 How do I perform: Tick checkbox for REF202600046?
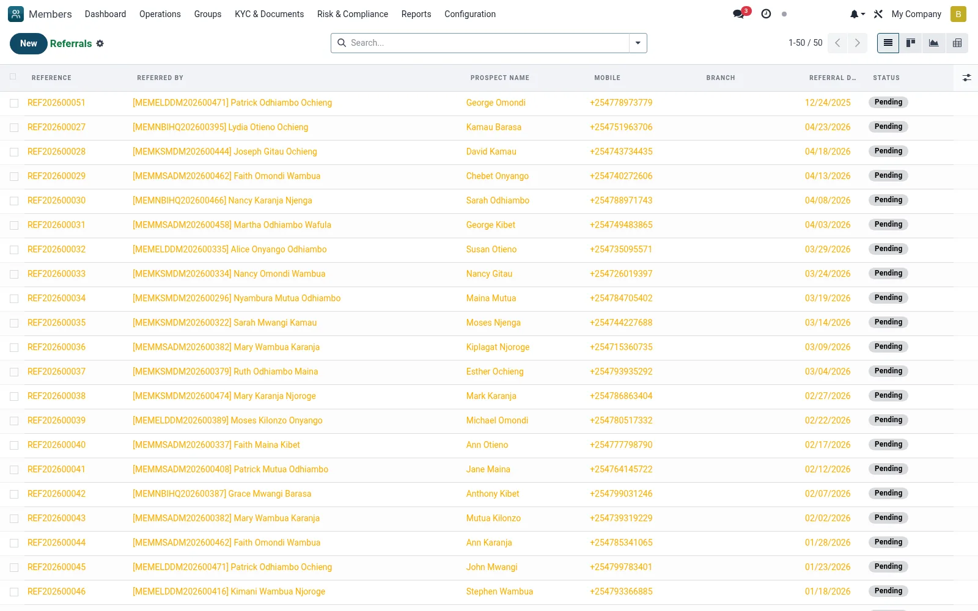point(14,592)
